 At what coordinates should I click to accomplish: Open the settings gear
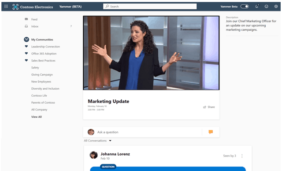tap(276, 7)
